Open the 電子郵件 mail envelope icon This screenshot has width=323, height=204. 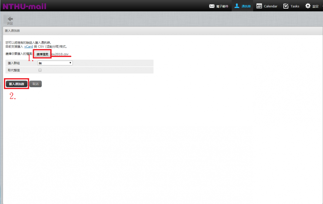pyautogui.click(x=212, y=6)
